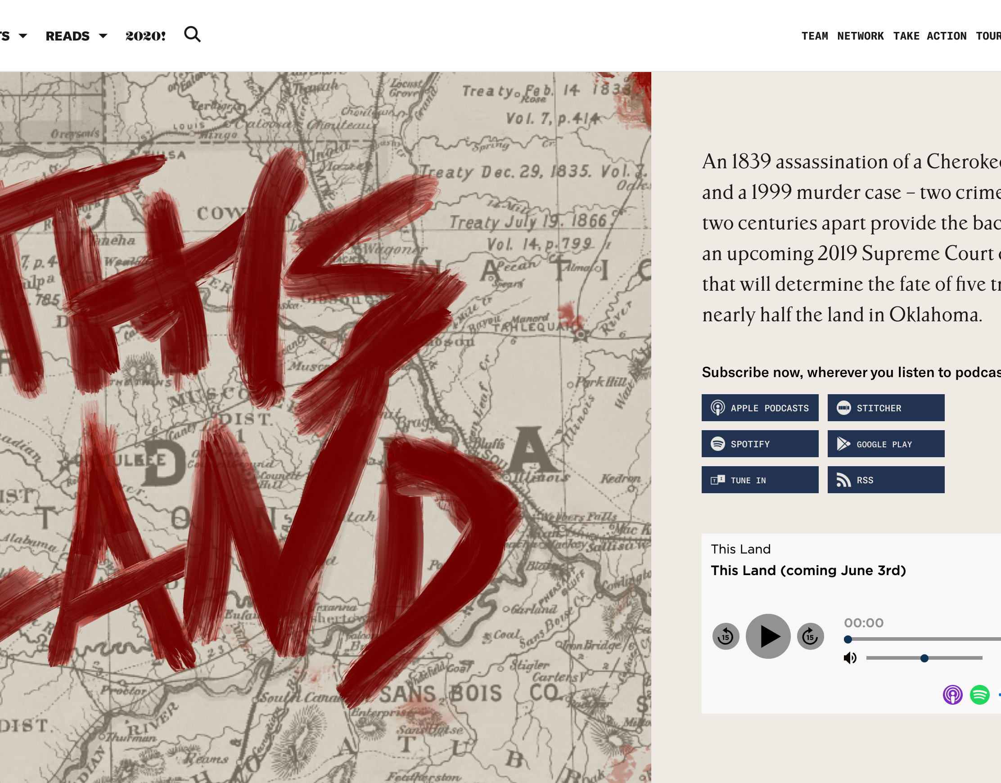Subscribe via Stitcher button
The height and width of the screenshot is (783, 1001).
point(886,408)
